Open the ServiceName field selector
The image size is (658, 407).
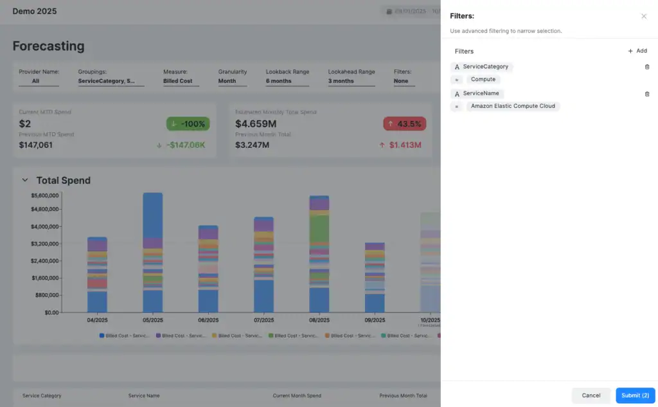click(x=481, y=94)
